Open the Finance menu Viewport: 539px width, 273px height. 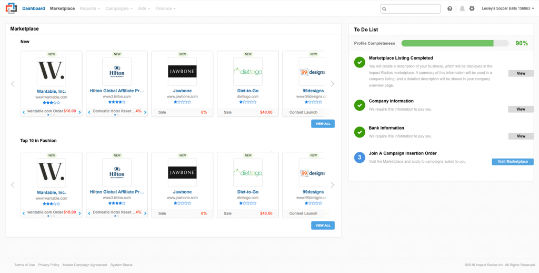tap(165, 9)
